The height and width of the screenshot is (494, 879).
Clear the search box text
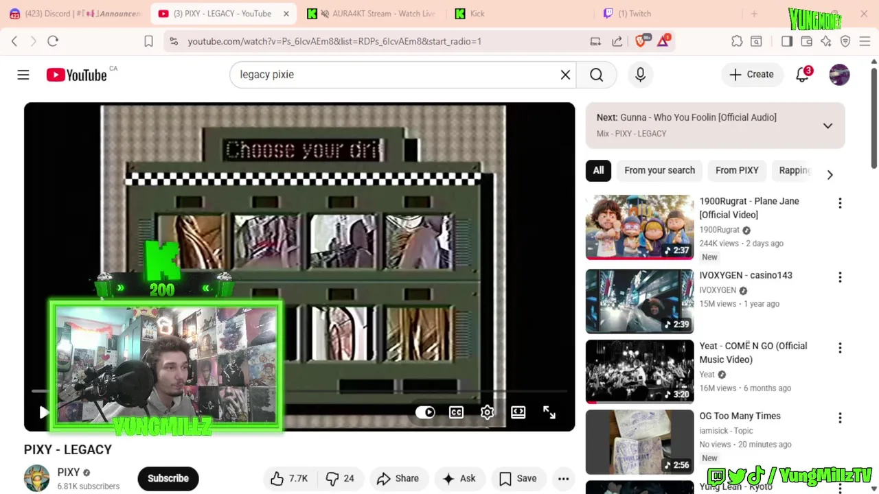pyautogui.click(x=565, y=75)
